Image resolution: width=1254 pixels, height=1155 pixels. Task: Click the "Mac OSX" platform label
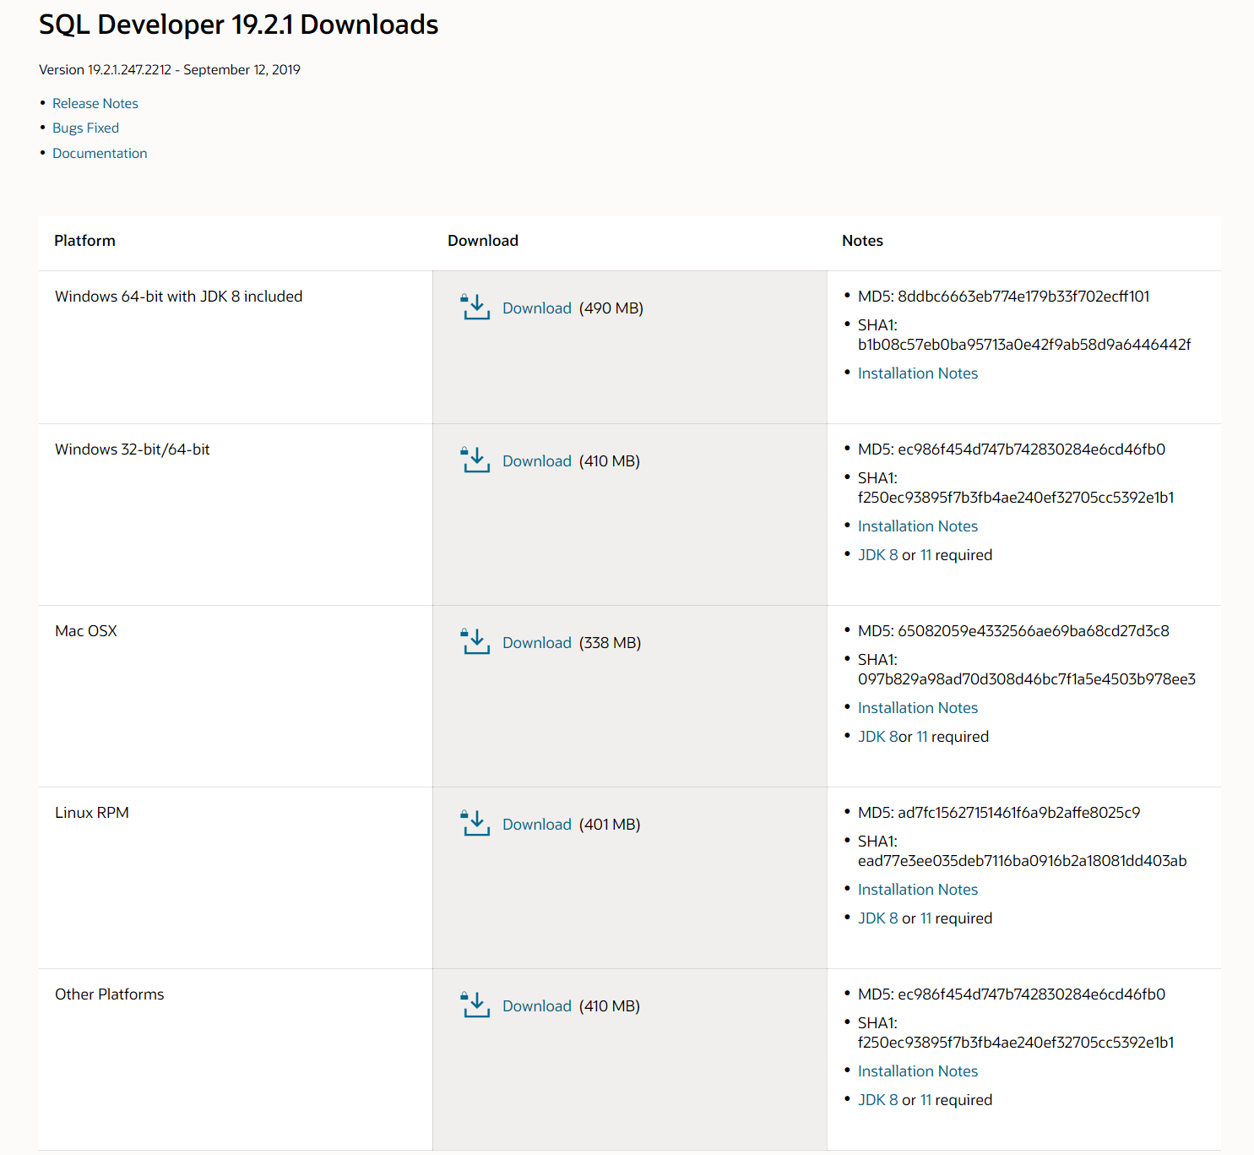(x=86, y=631)
